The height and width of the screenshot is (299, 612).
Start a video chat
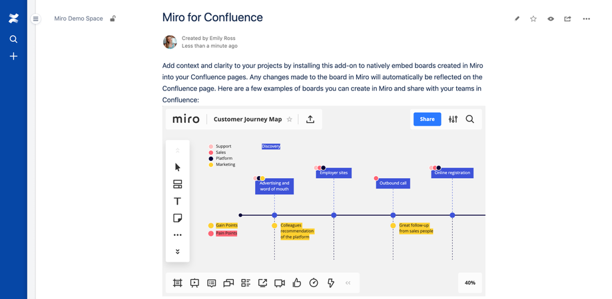point(280,283)
